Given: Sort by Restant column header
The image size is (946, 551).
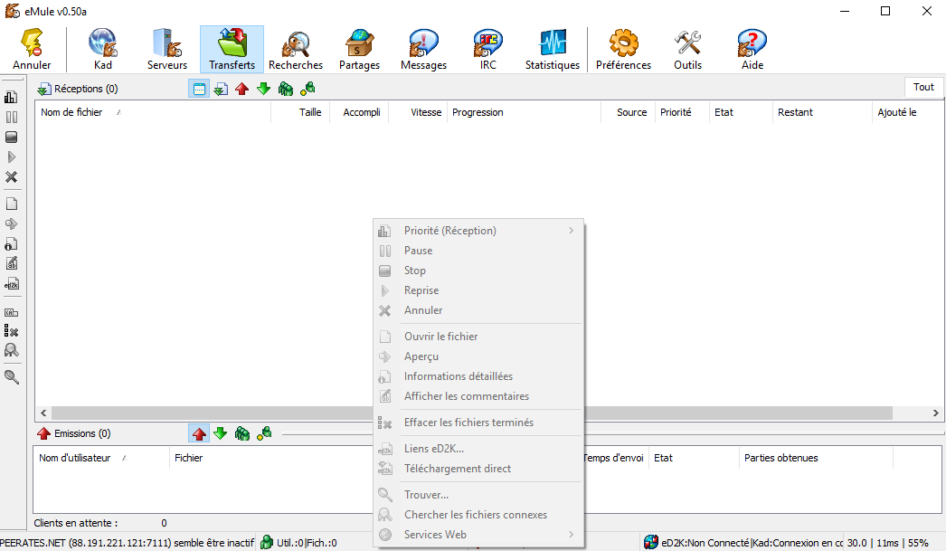Looking at the screenshot, I should point(822,112).
